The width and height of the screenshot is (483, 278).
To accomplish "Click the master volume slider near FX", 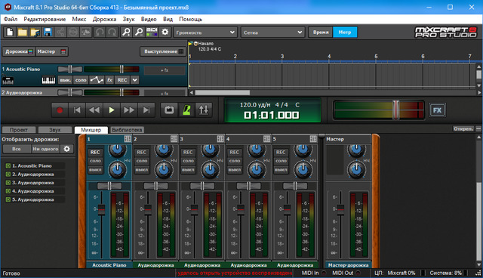I will 395,110.
